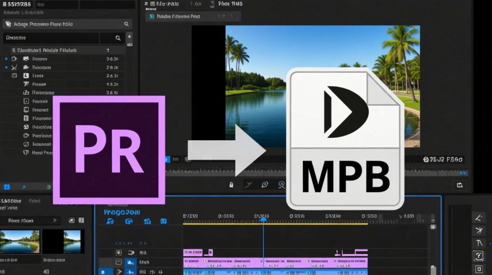492x275 pixels.
Task: Toggle the blue source patch on the bottom track
Action: 104,272
